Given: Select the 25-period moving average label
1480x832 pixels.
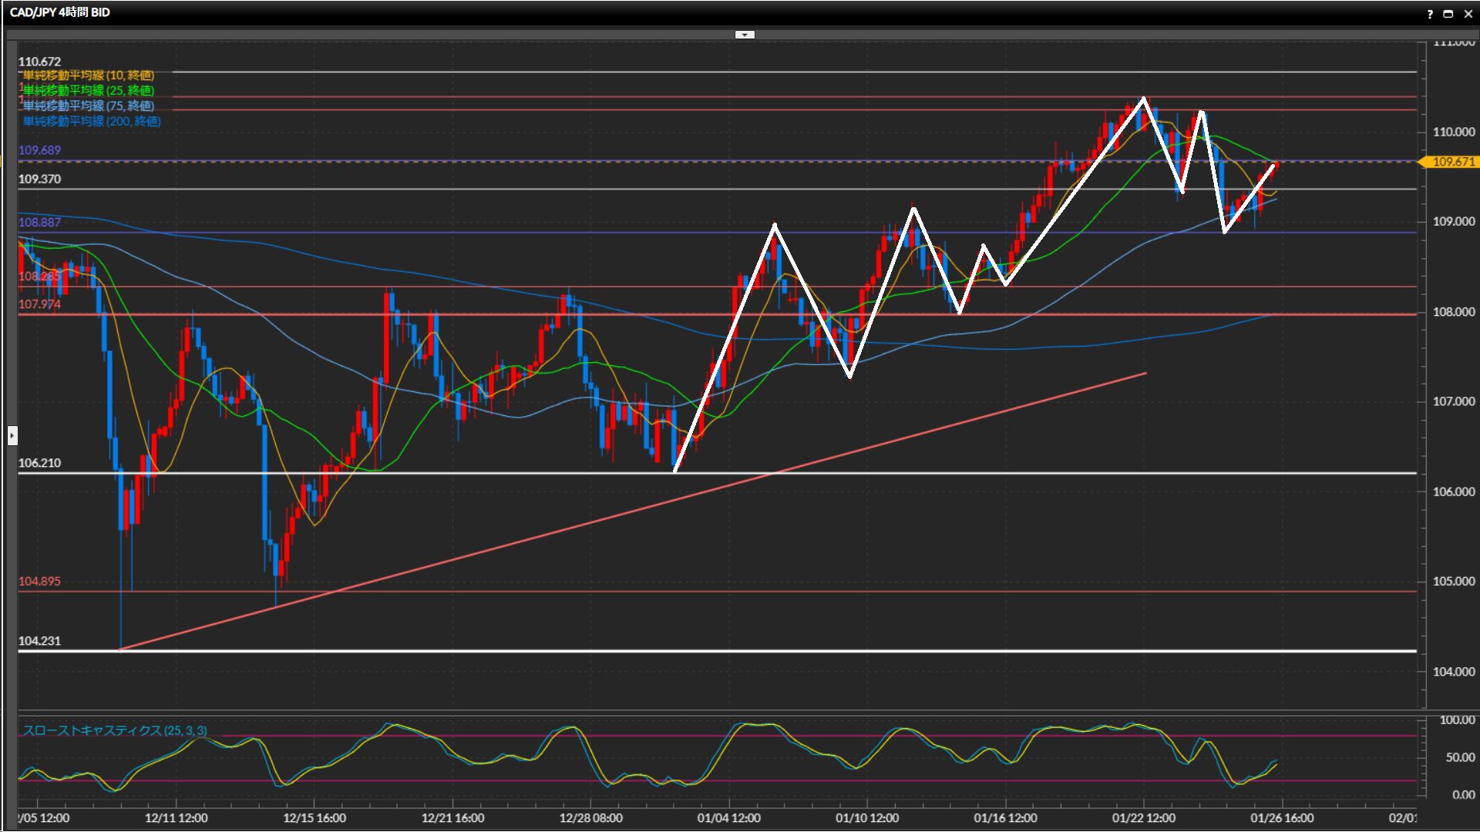Looking at the screenshot, I should [88, 91].
